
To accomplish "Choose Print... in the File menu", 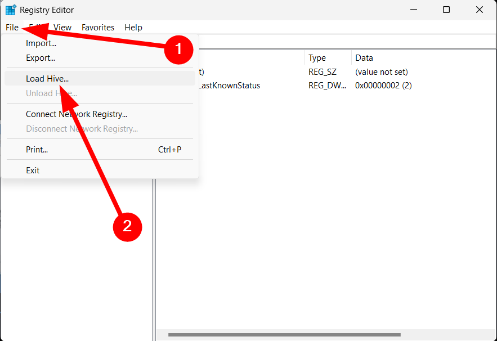I will [100, 150].
